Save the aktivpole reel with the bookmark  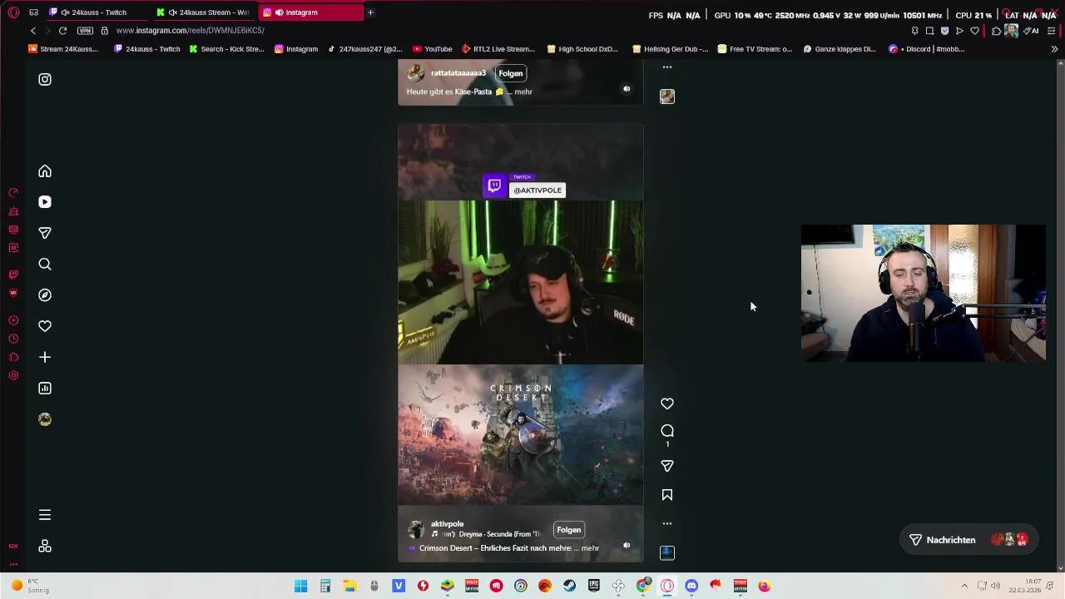pyautogui.click(x=667, y=495)
